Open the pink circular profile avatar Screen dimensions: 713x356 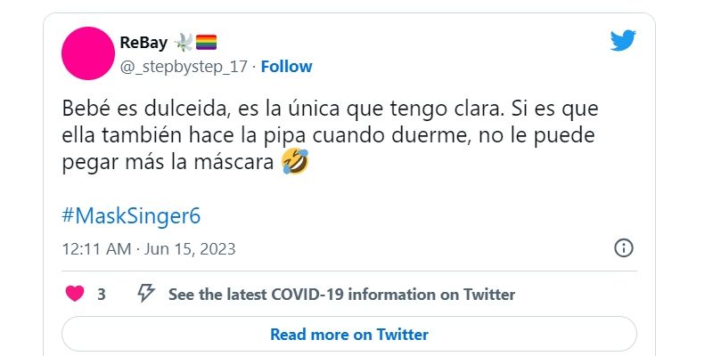pyautogui.click(x=88, y=53)
